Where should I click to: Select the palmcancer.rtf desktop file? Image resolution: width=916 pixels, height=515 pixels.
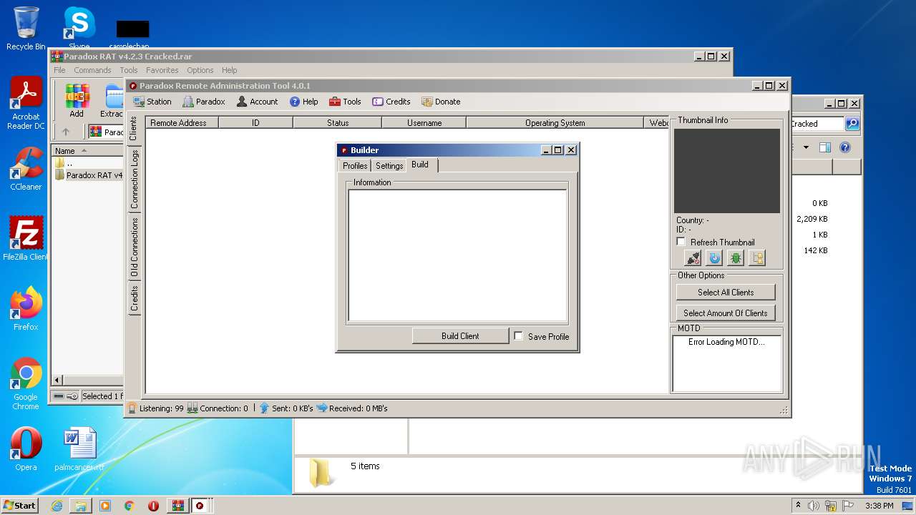click(79, 449)
